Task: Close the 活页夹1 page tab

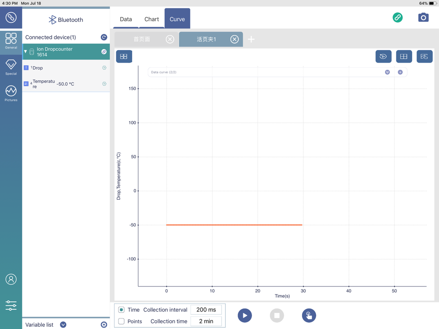Action: 234,39
